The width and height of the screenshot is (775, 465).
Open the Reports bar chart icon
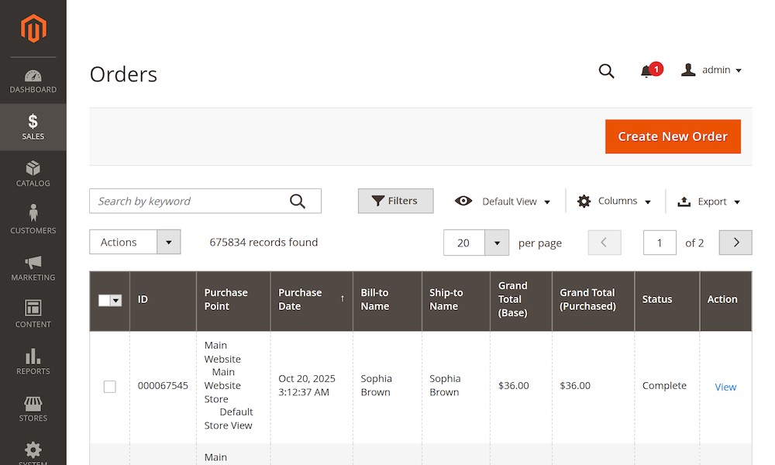click(x=33, y=356)
